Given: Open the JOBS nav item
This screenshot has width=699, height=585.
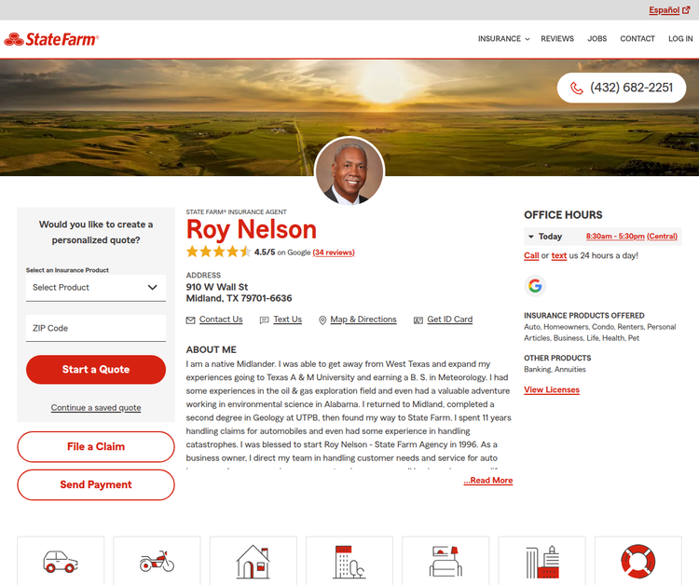Looking at the screenshot, I should coord(596,39).
